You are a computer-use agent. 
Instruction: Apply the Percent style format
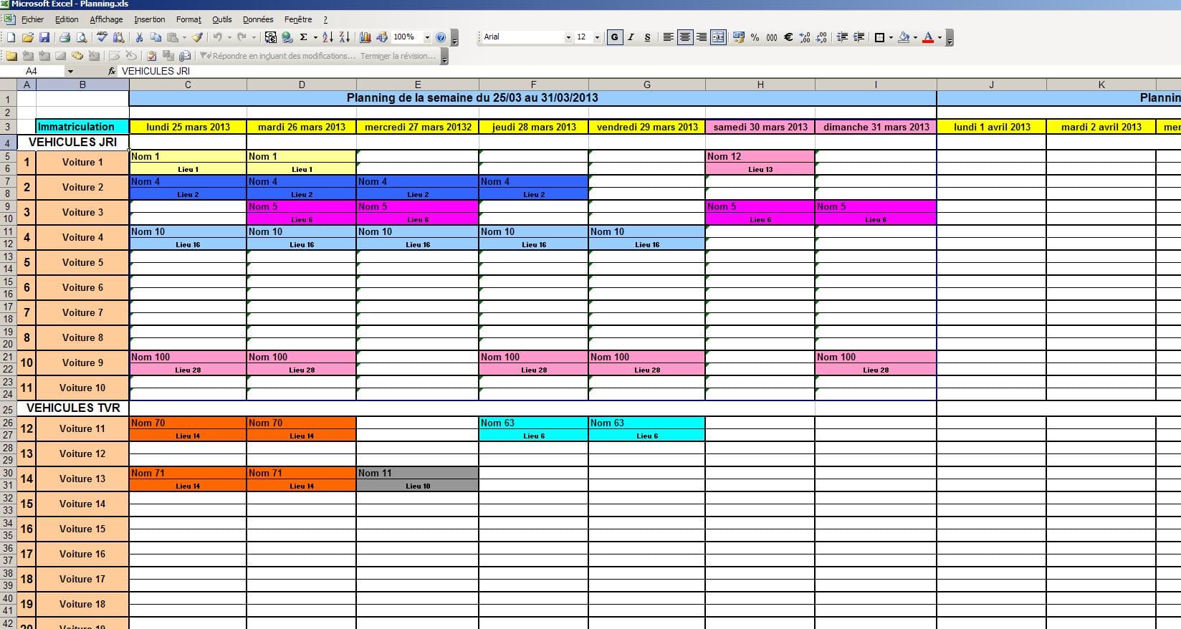[755, 37]
